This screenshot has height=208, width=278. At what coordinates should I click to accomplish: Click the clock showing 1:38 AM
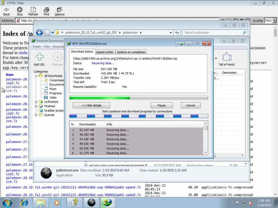point(264,201)
